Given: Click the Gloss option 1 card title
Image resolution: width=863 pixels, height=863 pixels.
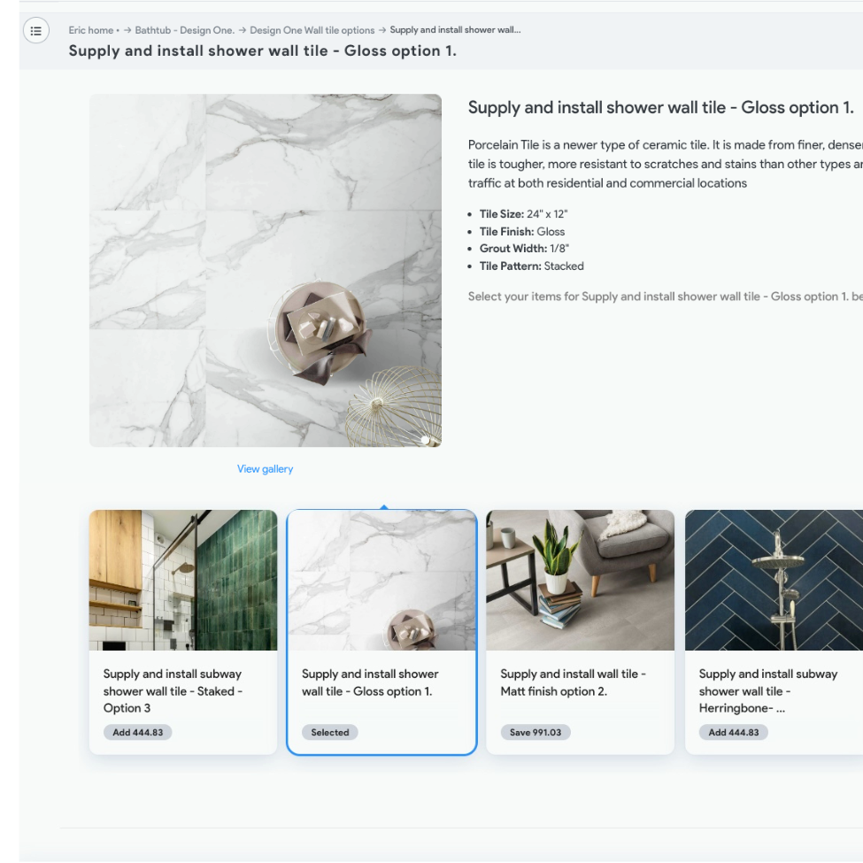Looking at the screenshot, I should 370,682.
